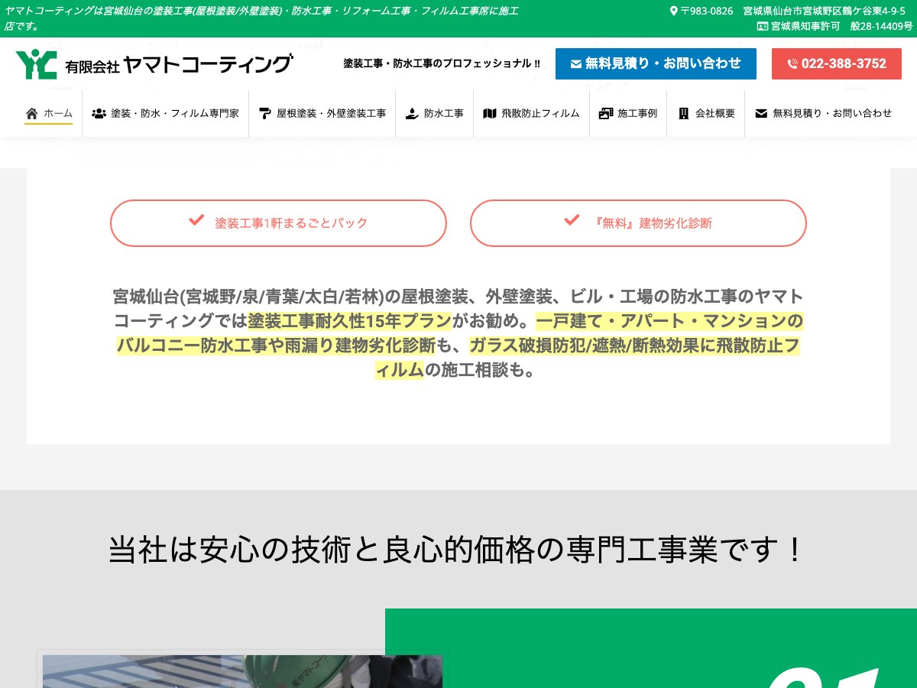Screen dimensions: 917x688
Task: Click the people icon for 塗装・防水・フィルム専門家
Action: [99, 113]
